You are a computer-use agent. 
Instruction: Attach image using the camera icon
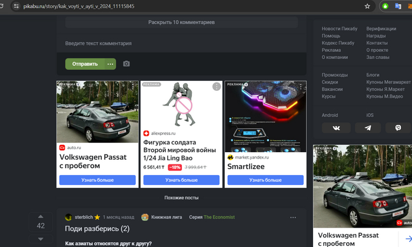(x=126, y=64)
